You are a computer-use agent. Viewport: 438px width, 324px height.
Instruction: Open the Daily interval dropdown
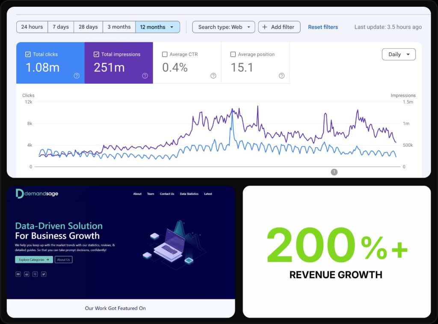398,54
